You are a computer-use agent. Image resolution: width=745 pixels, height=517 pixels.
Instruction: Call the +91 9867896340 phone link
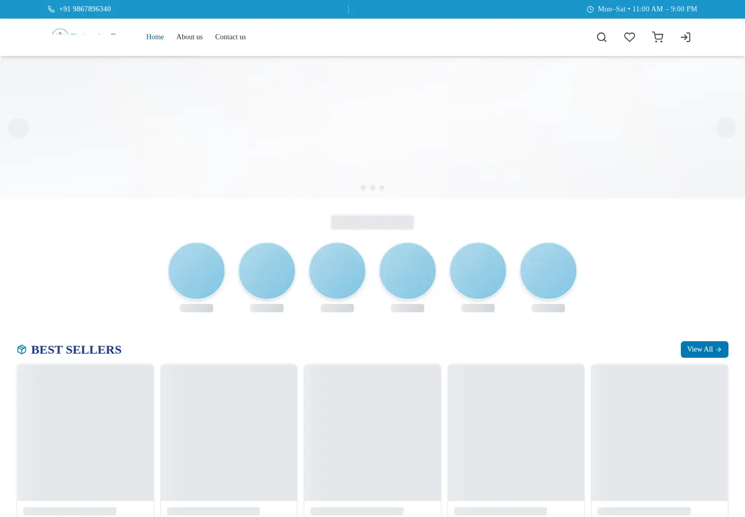(85, 9)
